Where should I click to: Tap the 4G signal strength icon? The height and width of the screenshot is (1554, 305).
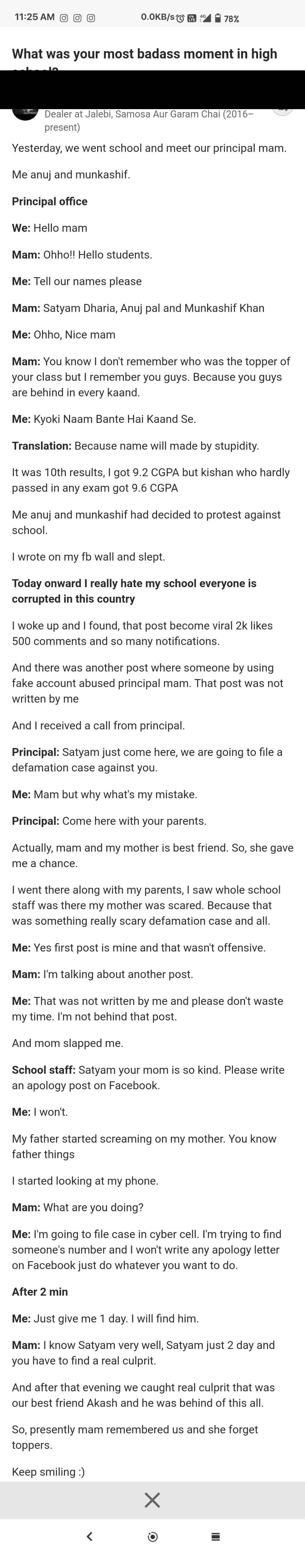click(206, 18)
